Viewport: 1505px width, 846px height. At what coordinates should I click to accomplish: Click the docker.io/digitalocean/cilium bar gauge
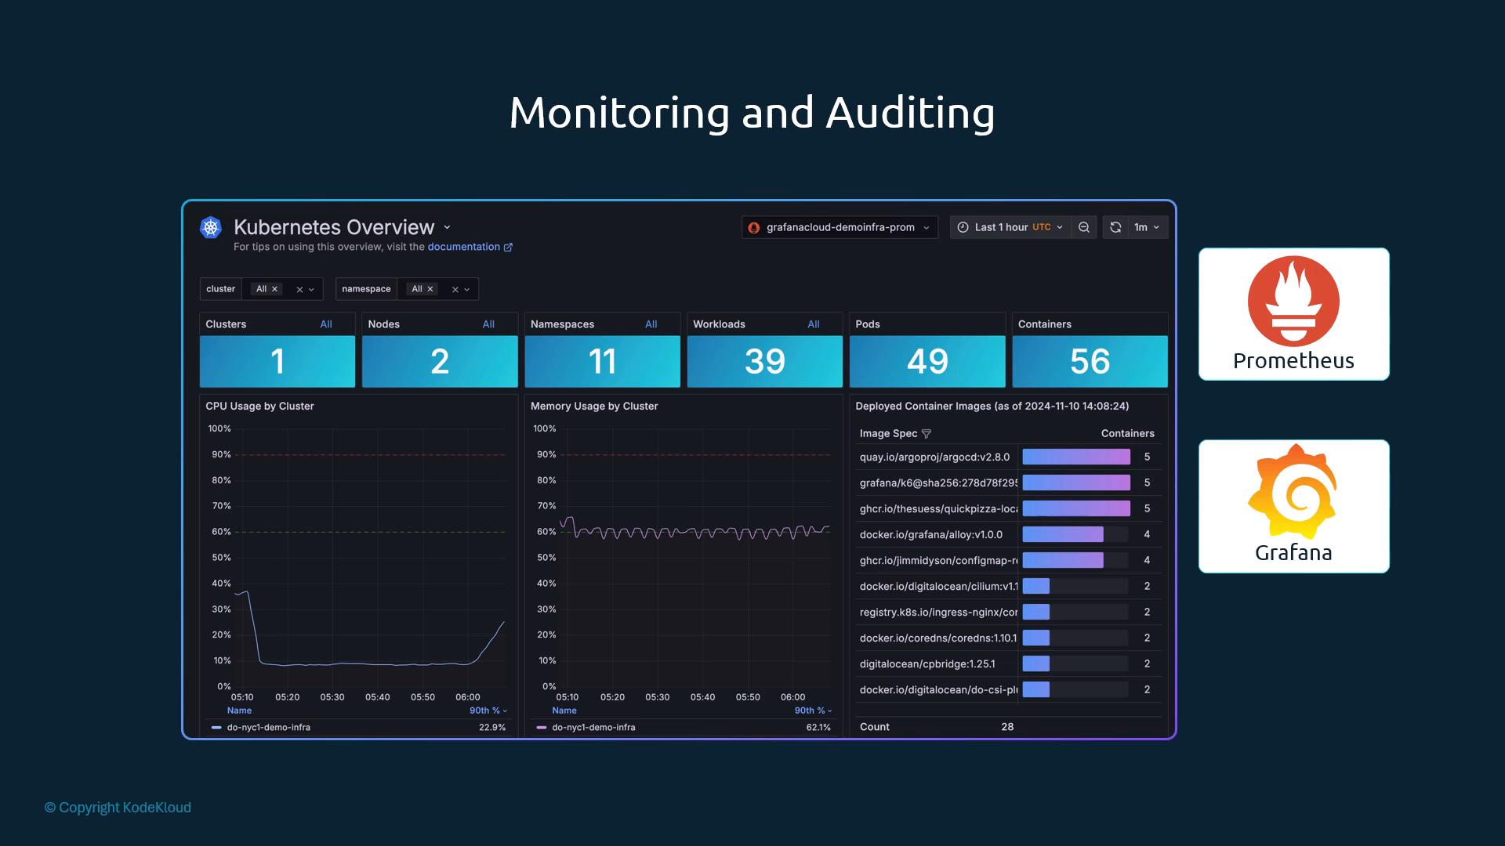pyautogui.click(x=1075, y=586)
